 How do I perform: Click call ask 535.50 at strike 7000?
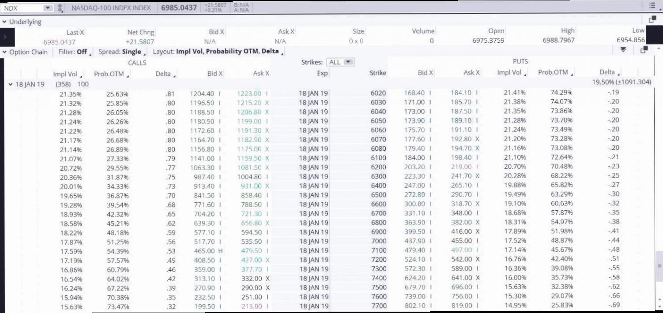251,242
